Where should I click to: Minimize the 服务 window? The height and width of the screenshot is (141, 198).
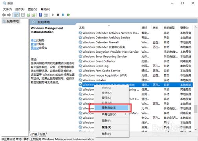pyautogui.click(x=172, y=3)
